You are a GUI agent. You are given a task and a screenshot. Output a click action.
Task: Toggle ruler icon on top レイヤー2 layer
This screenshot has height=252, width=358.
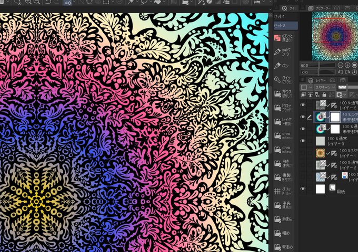tap(334, 105)
